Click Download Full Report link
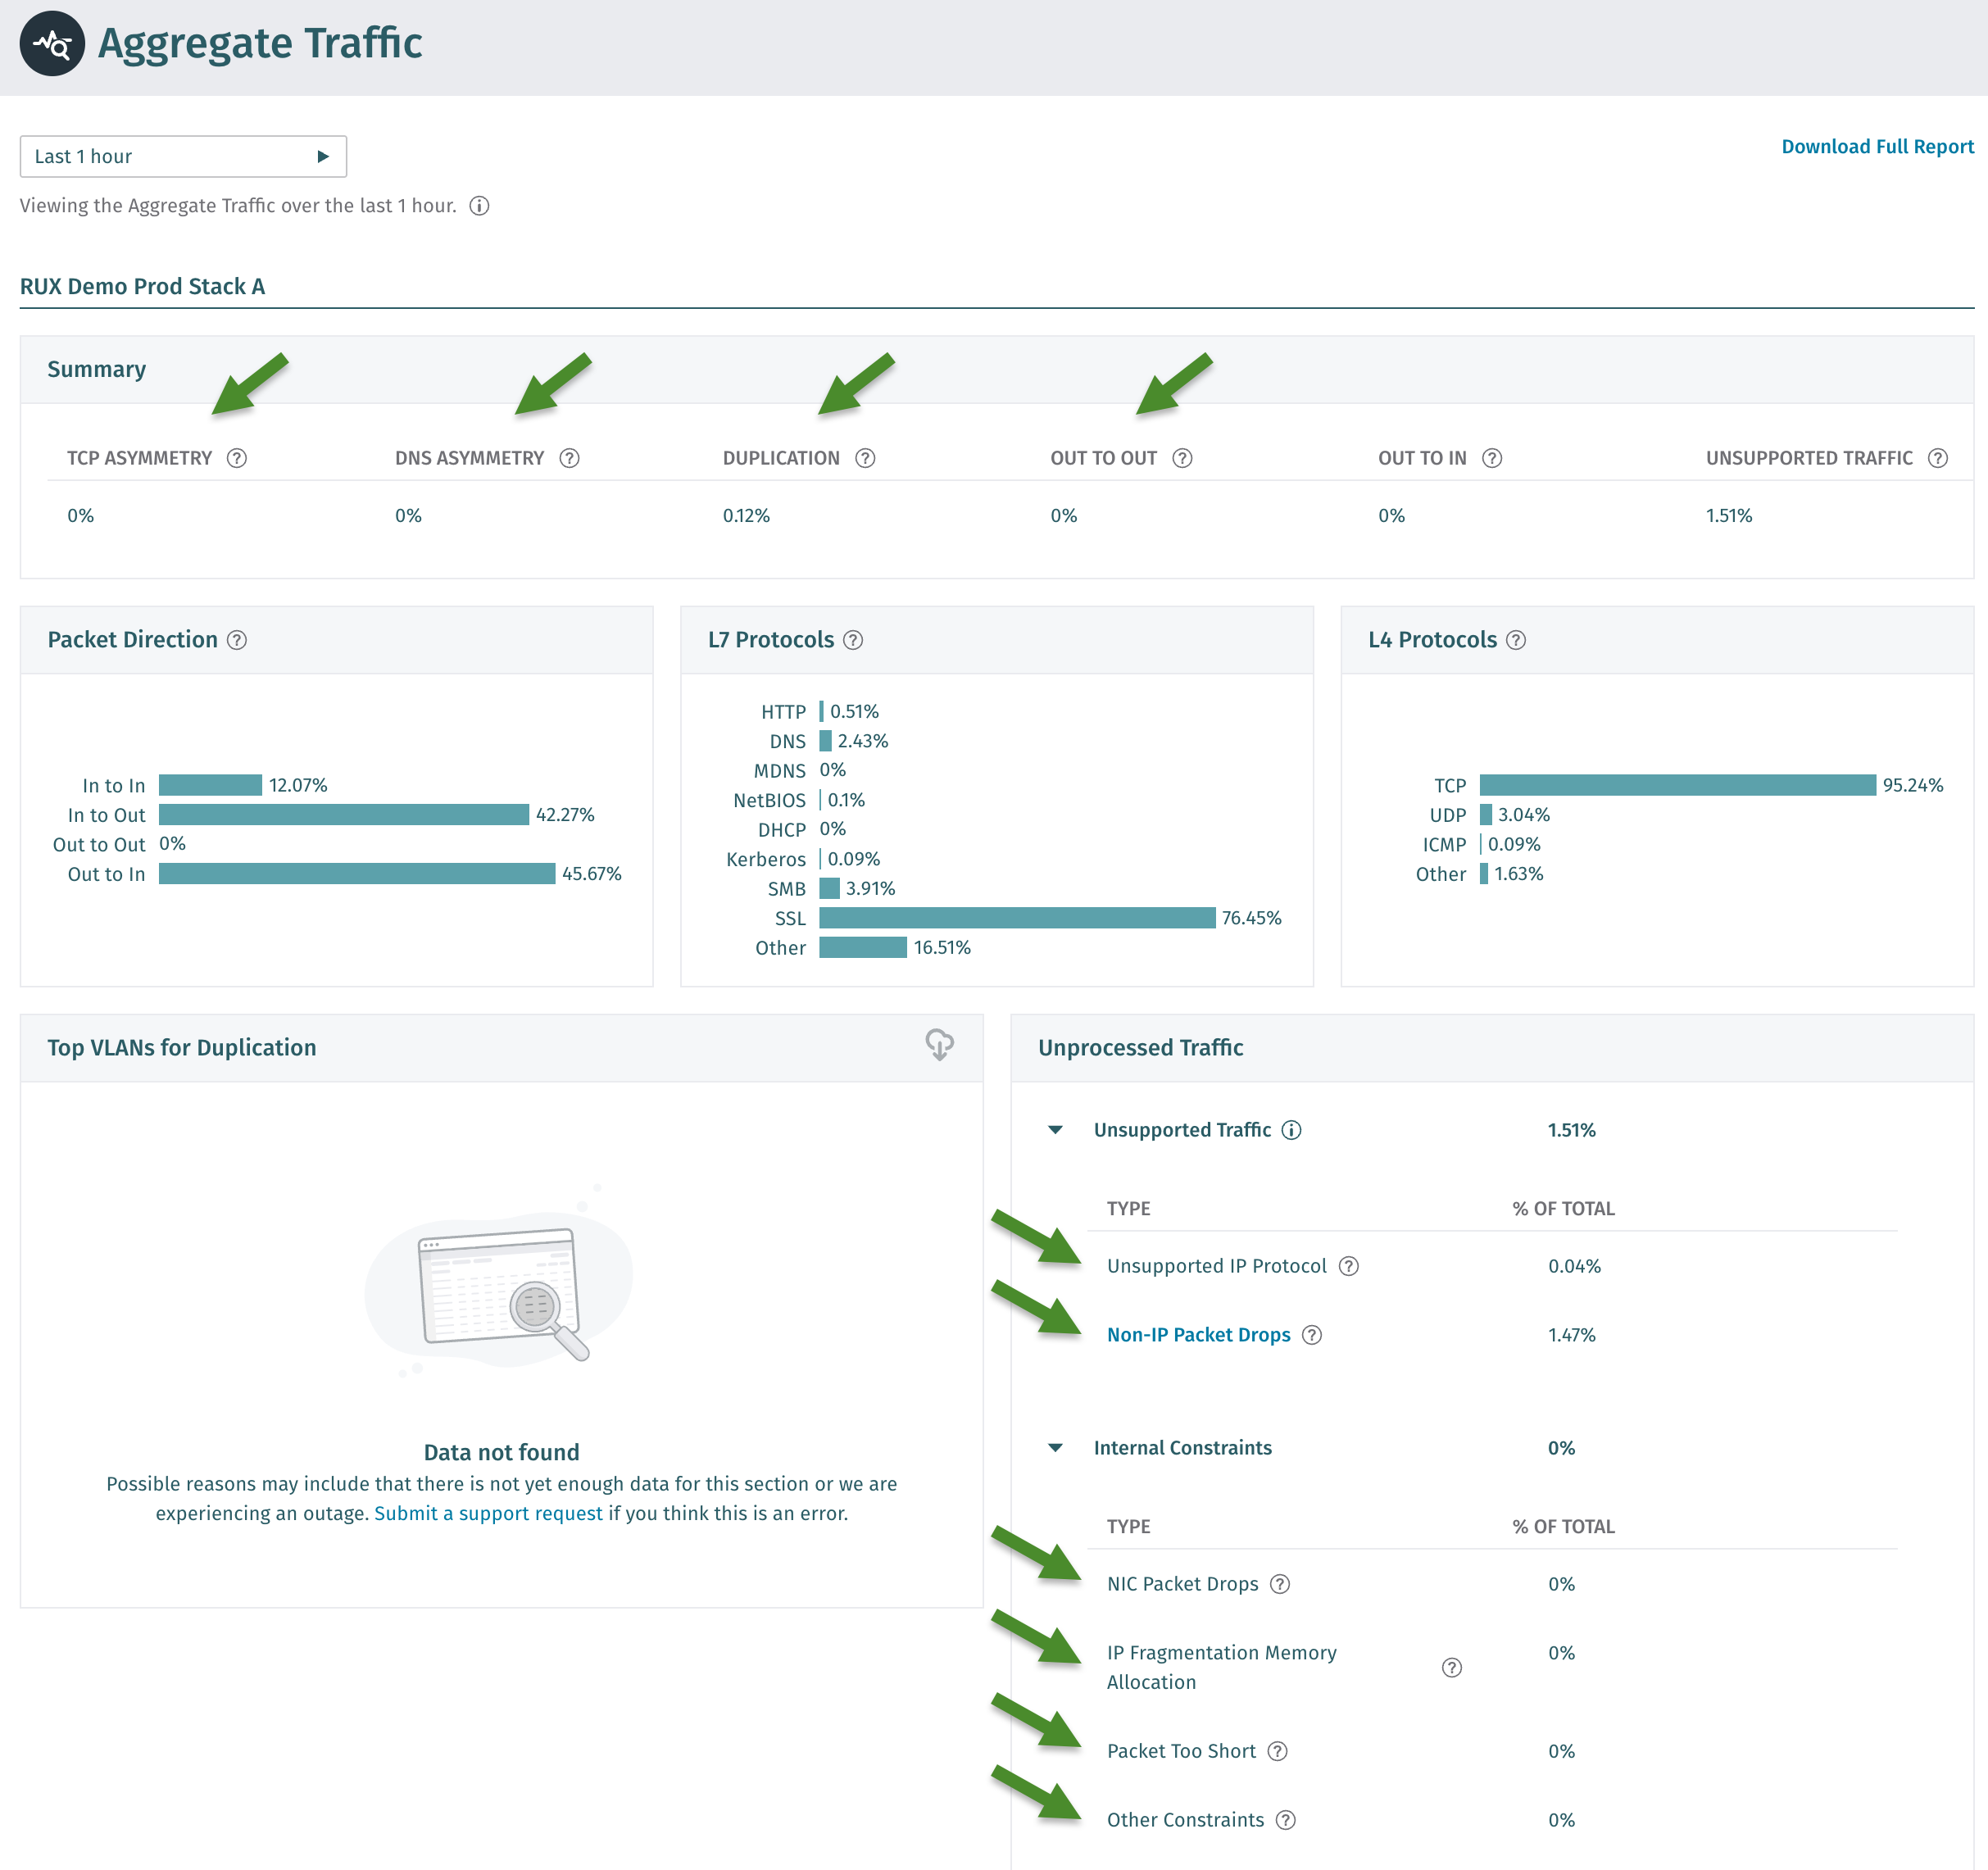The width and height of the screenshot is (1988, 1870). [1877, 147]
